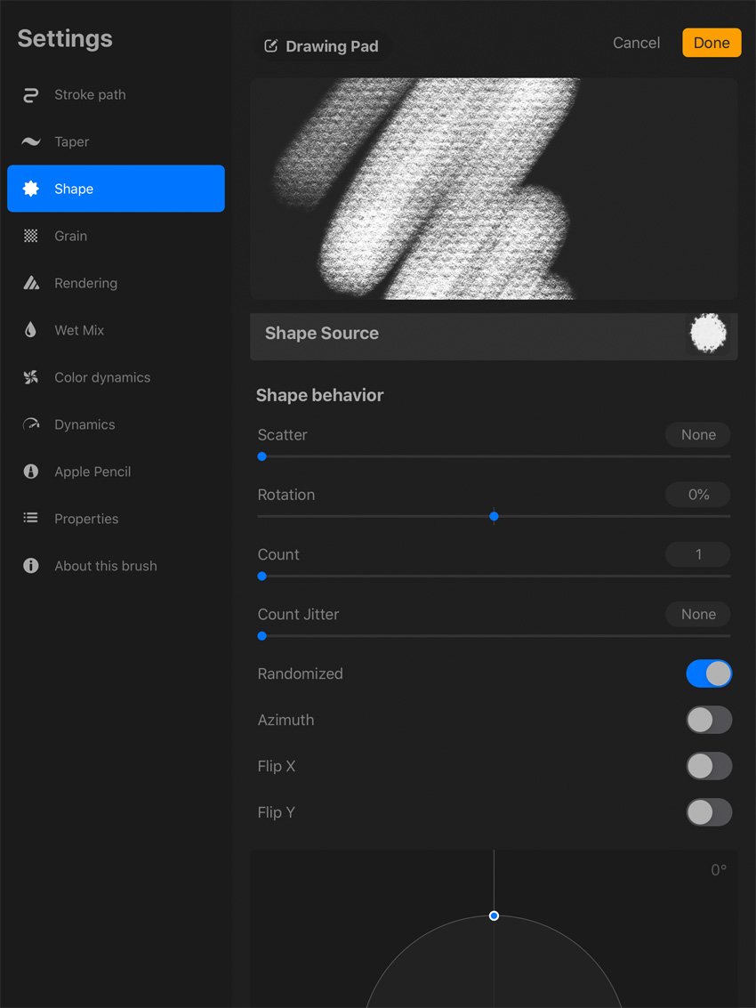This screenshot has width=756, height=1008.
Task: Click the Apple Pencil icon
Action: 31,472
